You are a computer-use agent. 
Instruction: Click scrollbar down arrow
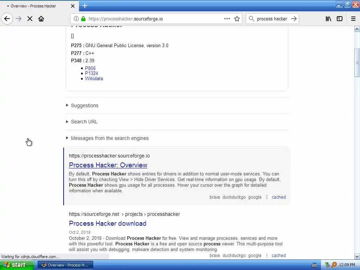pyautogui.click(x=357, y=256)
